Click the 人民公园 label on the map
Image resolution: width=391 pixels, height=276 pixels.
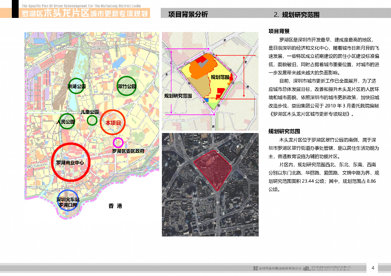(x=66, y=122)
